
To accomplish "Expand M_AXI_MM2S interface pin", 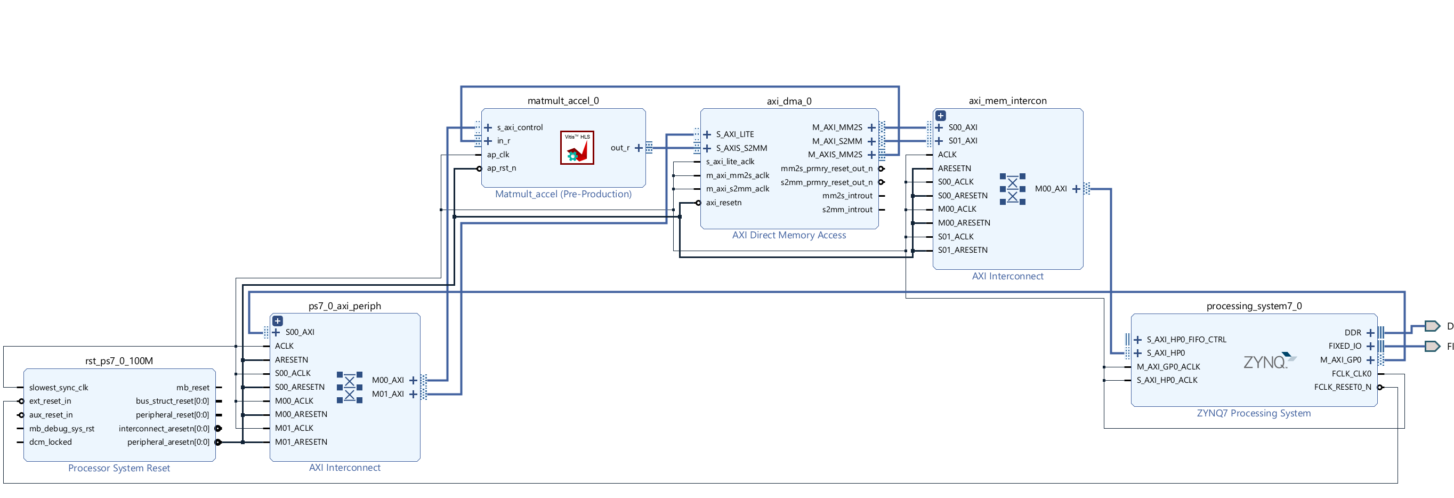I will [871, 127].
